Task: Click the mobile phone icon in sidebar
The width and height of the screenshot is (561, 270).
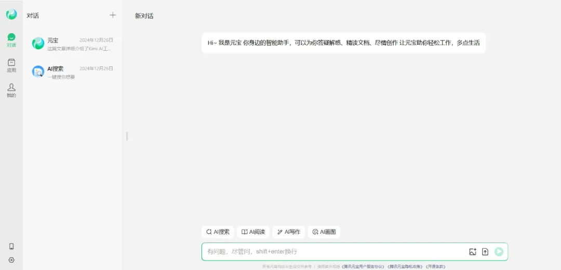Action: click(x=11, y=247)
